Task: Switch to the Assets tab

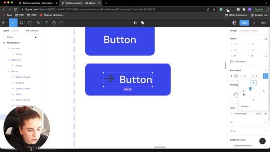Action: [x=15, y=31]
